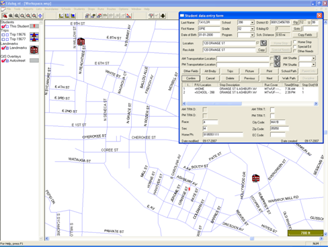Screen dimensions: 328x247
Task: Click locate icon beside AM Transportation Location
Action: pyautogui.click(x=277, y=58)
